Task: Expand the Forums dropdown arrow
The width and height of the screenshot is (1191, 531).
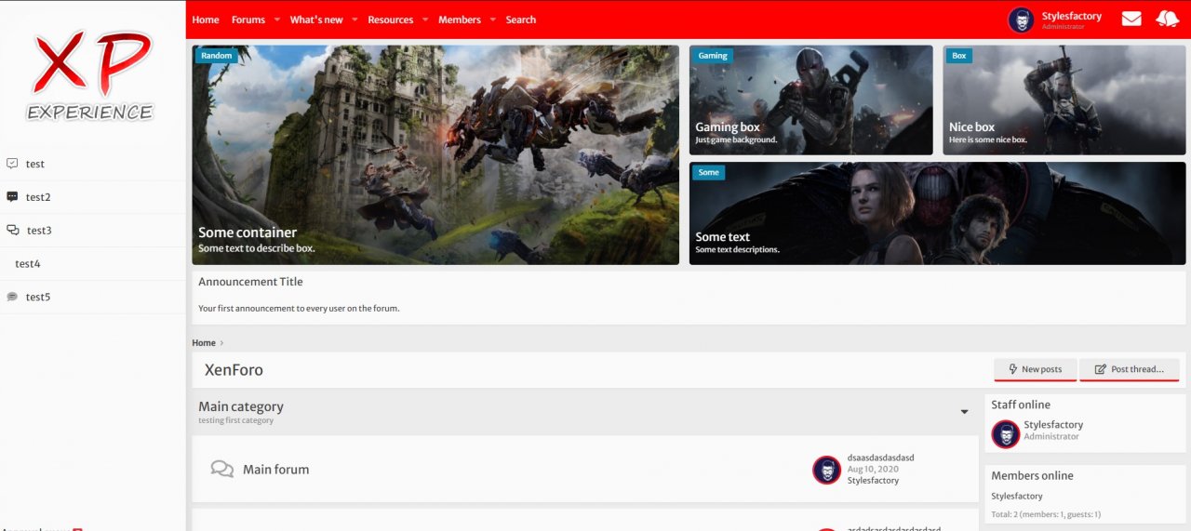Action: [277, 20]
